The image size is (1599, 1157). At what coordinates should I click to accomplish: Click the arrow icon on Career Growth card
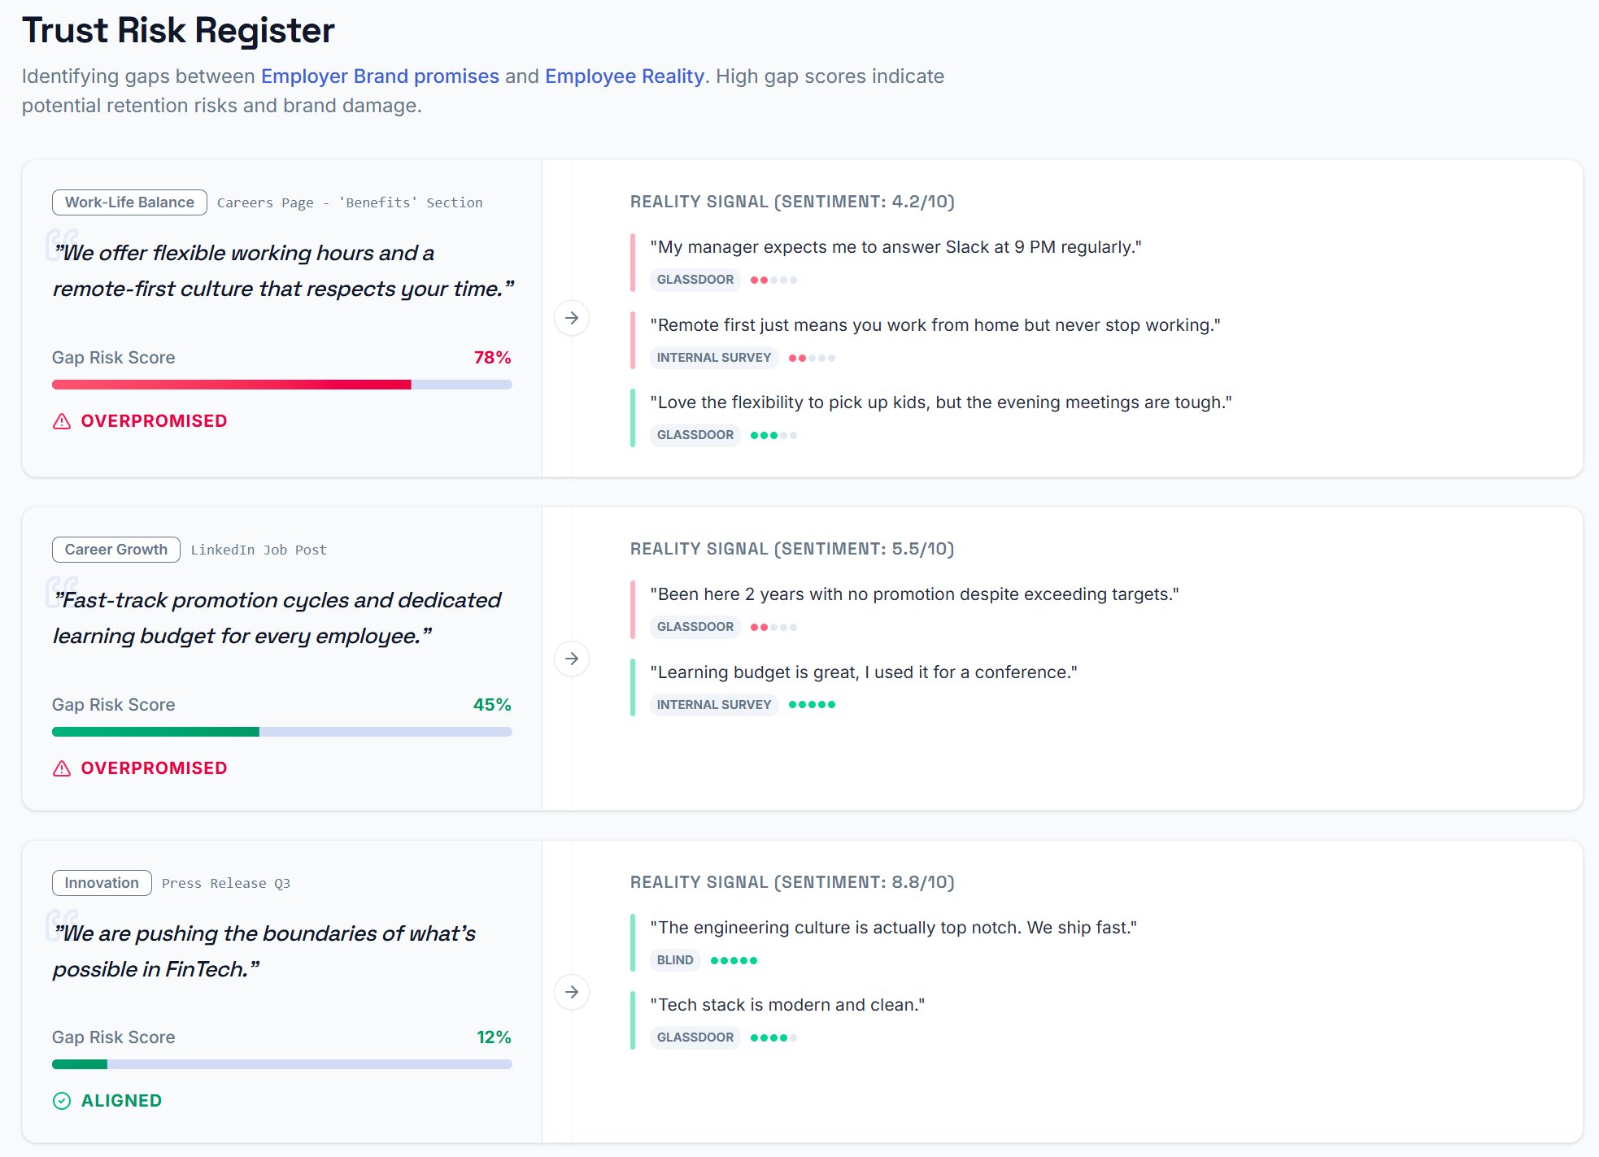point(573,659)
